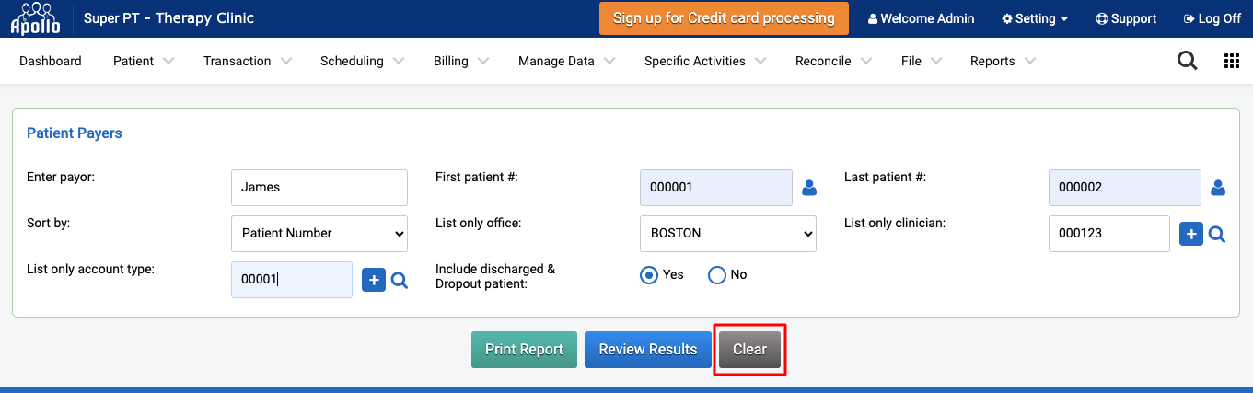Viewport: 1253px width, 393px height.
Task: Click search icon next to account type
Action: click(400, 281)
